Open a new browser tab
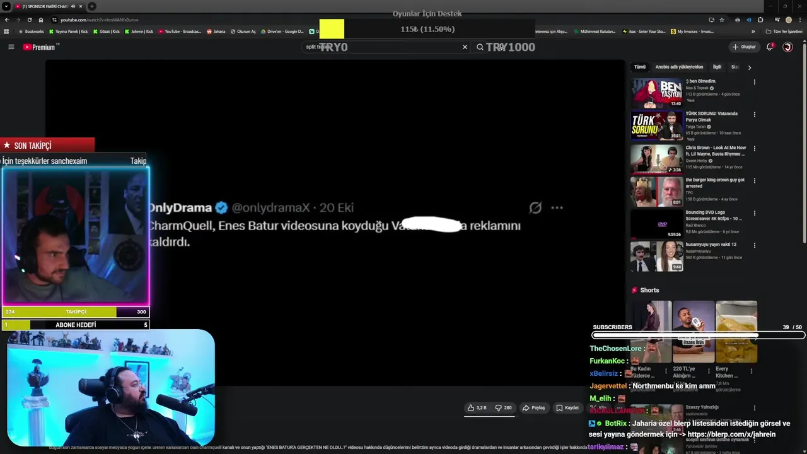 [x=92, y=6]
